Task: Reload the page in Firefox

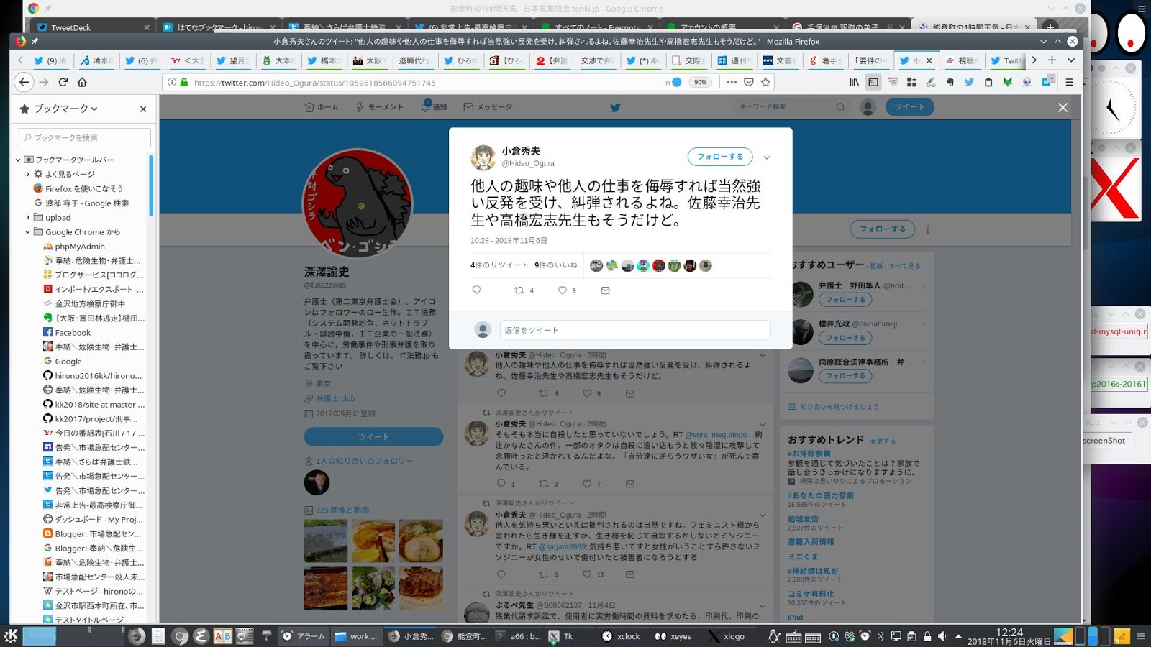Action: pos(63,82)
